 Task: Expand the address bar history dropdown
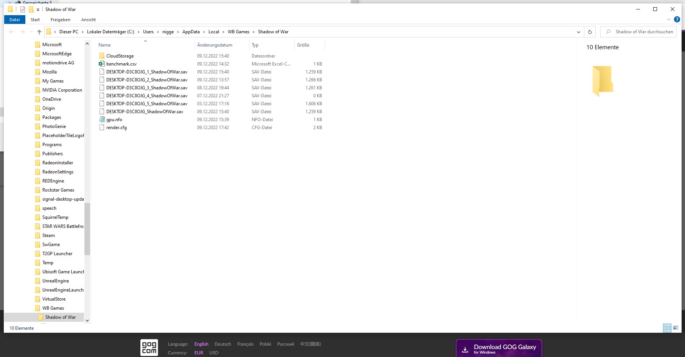click(578, 32)
